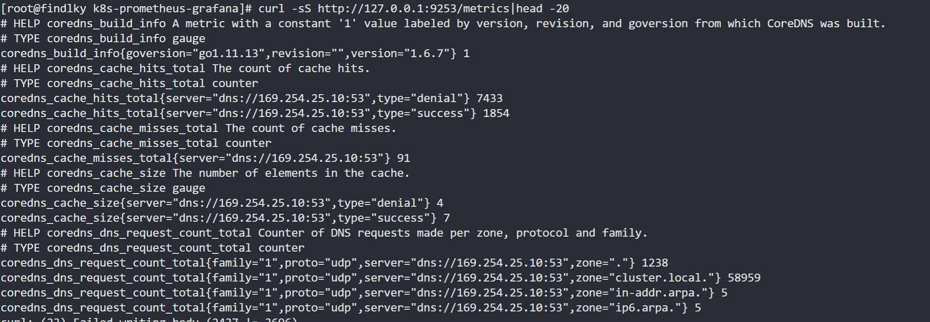
Task: Click the cluster.local. request count value 58959
Action: [x=744, y=278]
